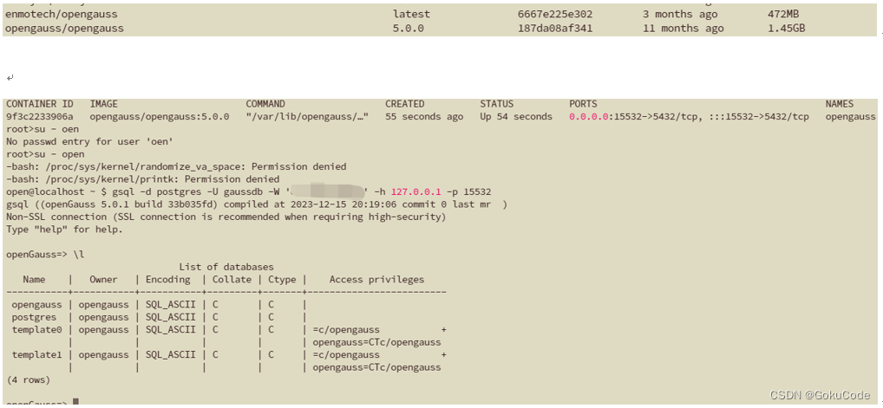
Task: Click the '3 months ago' created value
Action: point(680,14)
